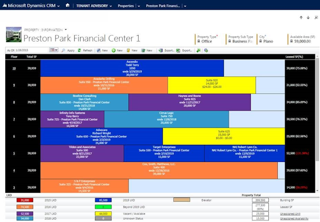Click the green Refresh icon
The height and width of the screenshot is (222, 320).
pyautogui.click(x=79, y=50)
